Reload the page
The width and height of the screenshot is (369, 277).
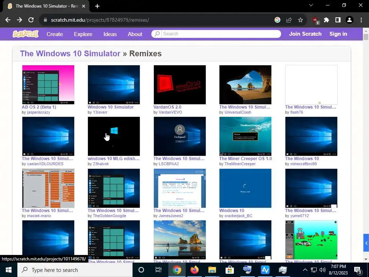pos(31,20)
